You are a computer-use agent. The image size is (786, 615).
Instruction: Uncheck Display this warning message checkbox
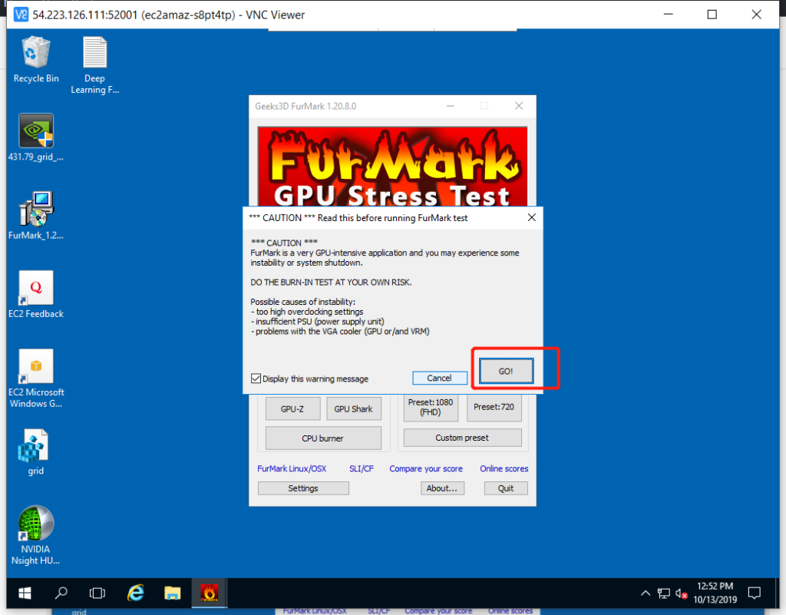pyautogui.click(x=256, y=379)
